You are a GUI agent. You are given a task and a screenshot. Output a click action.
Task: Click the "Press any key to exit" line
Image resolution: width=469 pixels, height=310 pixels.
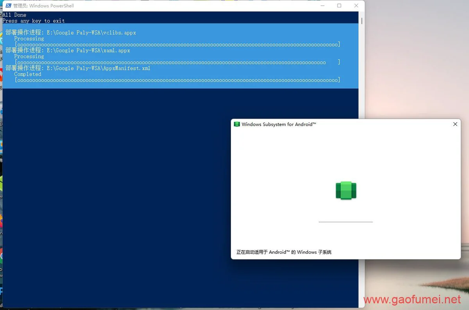(x=34, y=21)
